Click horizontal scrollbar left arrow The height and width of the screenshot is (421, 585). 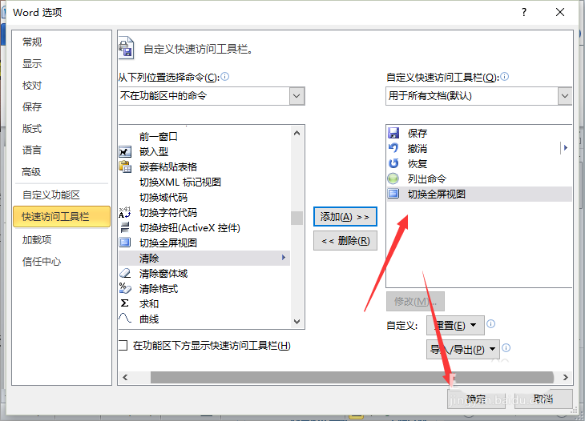pos(125,378)
